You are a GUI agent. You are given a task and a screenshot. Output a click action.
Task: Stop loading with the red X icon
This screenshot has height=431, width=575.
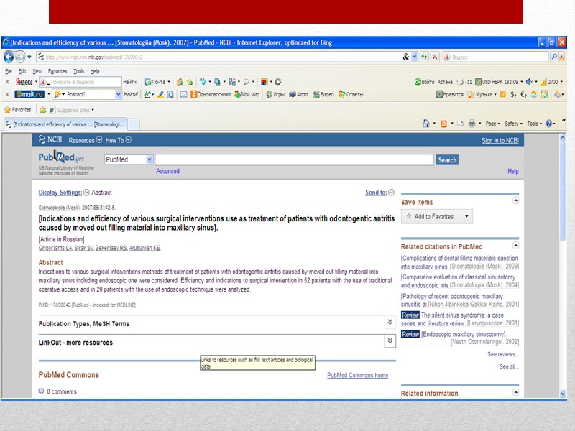(x=435, y=57)
